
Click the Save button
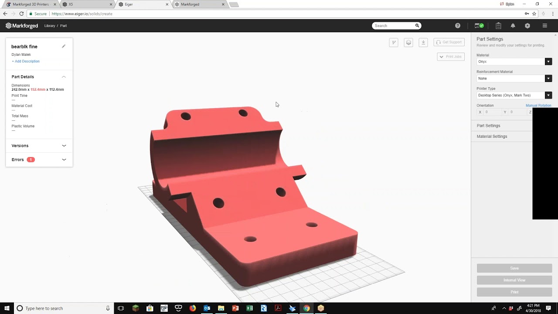514,268
